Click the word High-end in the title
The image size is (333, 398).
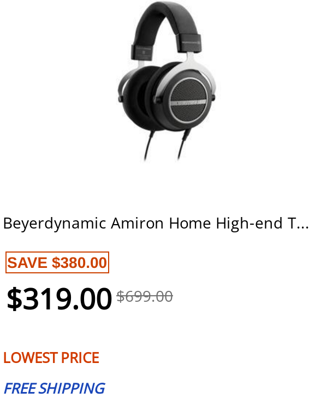(249, 224)
